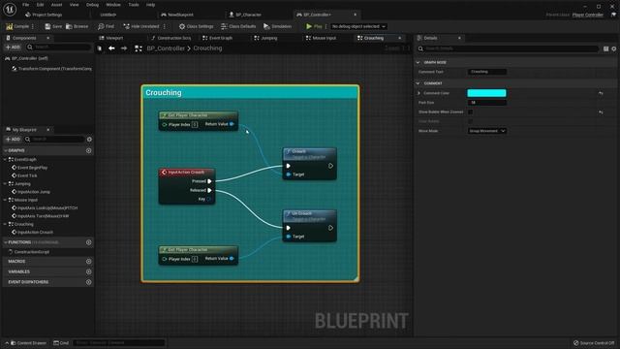Navigate back with the graph back arrow
Screen dimensions: 620x349
click(111, 48)
